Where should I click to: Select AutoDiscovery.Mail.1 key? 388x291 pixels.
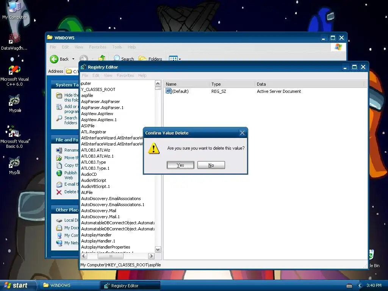(100, 217)
